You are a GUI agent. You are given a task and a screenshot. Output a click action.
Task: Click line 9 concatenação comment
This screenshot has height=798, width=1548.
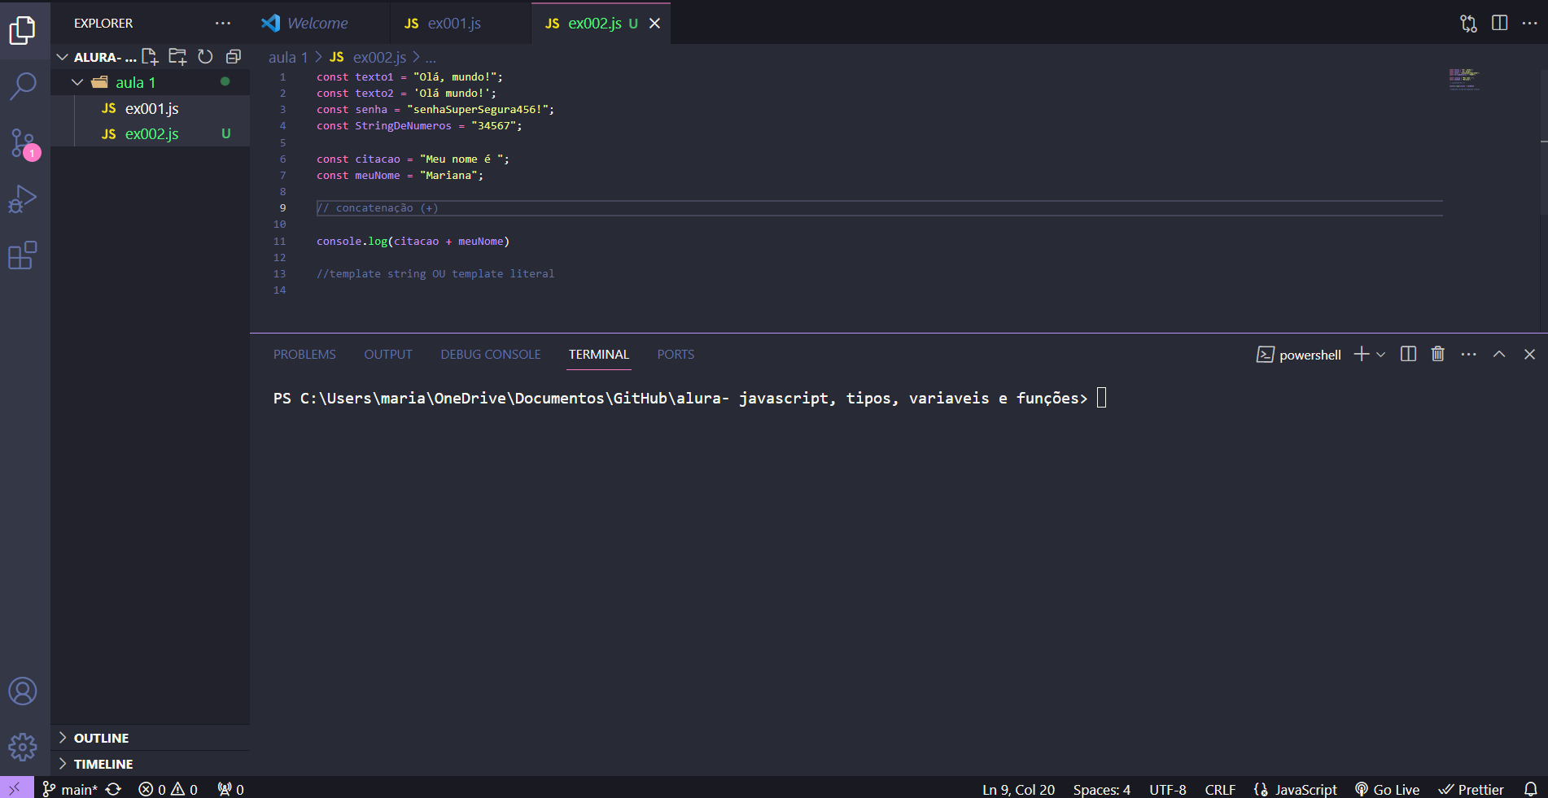(x=377, y=208)
